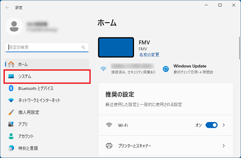Open the プリンターとスキャナー row
Viewport: 241px width, 158px height.
[166, 146]
